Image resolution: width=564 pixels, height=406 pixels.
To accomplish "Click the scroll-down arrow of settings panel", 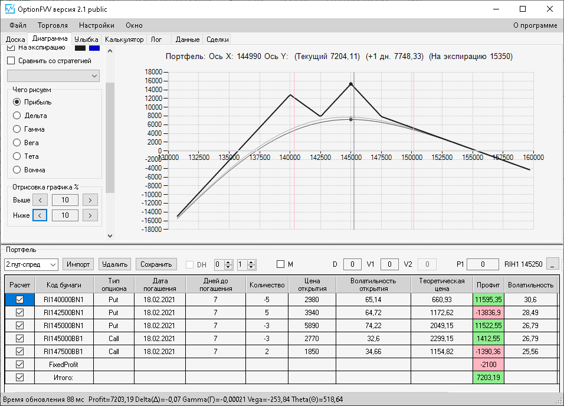I will [110, 236].
